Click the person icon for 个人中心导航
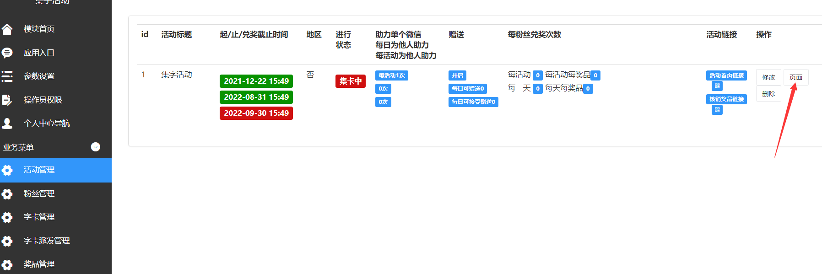822x274 pixels. point(7,123)
